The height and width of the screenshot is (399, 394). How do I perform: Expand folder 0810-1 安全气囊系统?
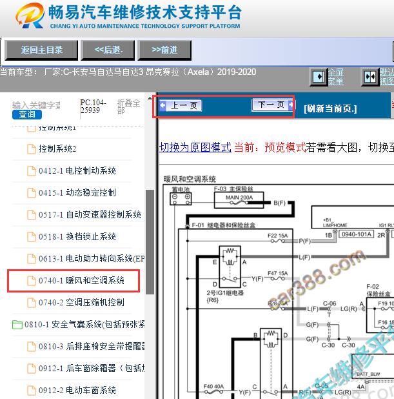pos(84,325)
